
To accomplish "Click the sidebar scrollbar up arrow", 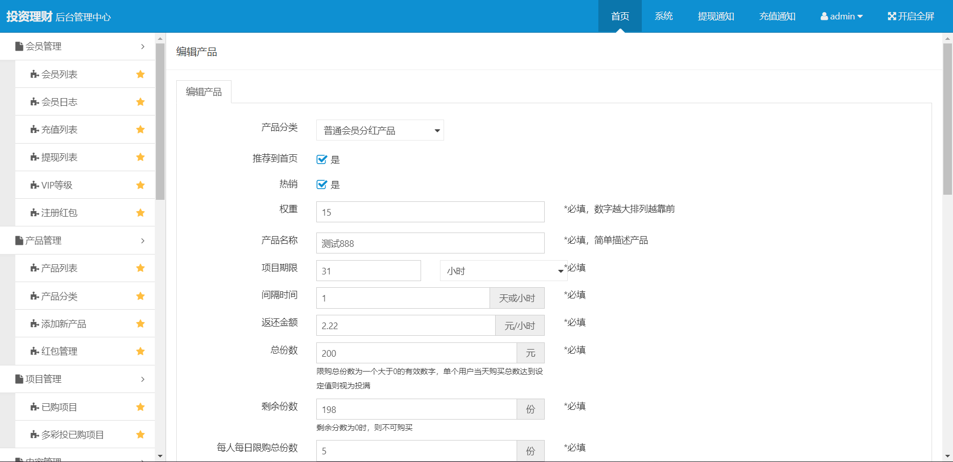I will [x=160, y=38].
